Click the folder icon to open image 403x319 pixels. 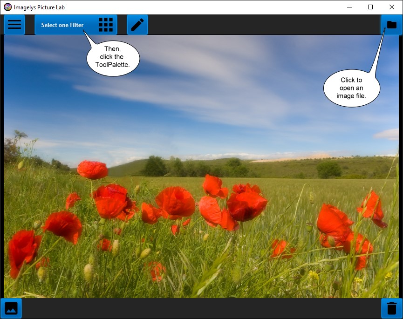pos(391,25)
